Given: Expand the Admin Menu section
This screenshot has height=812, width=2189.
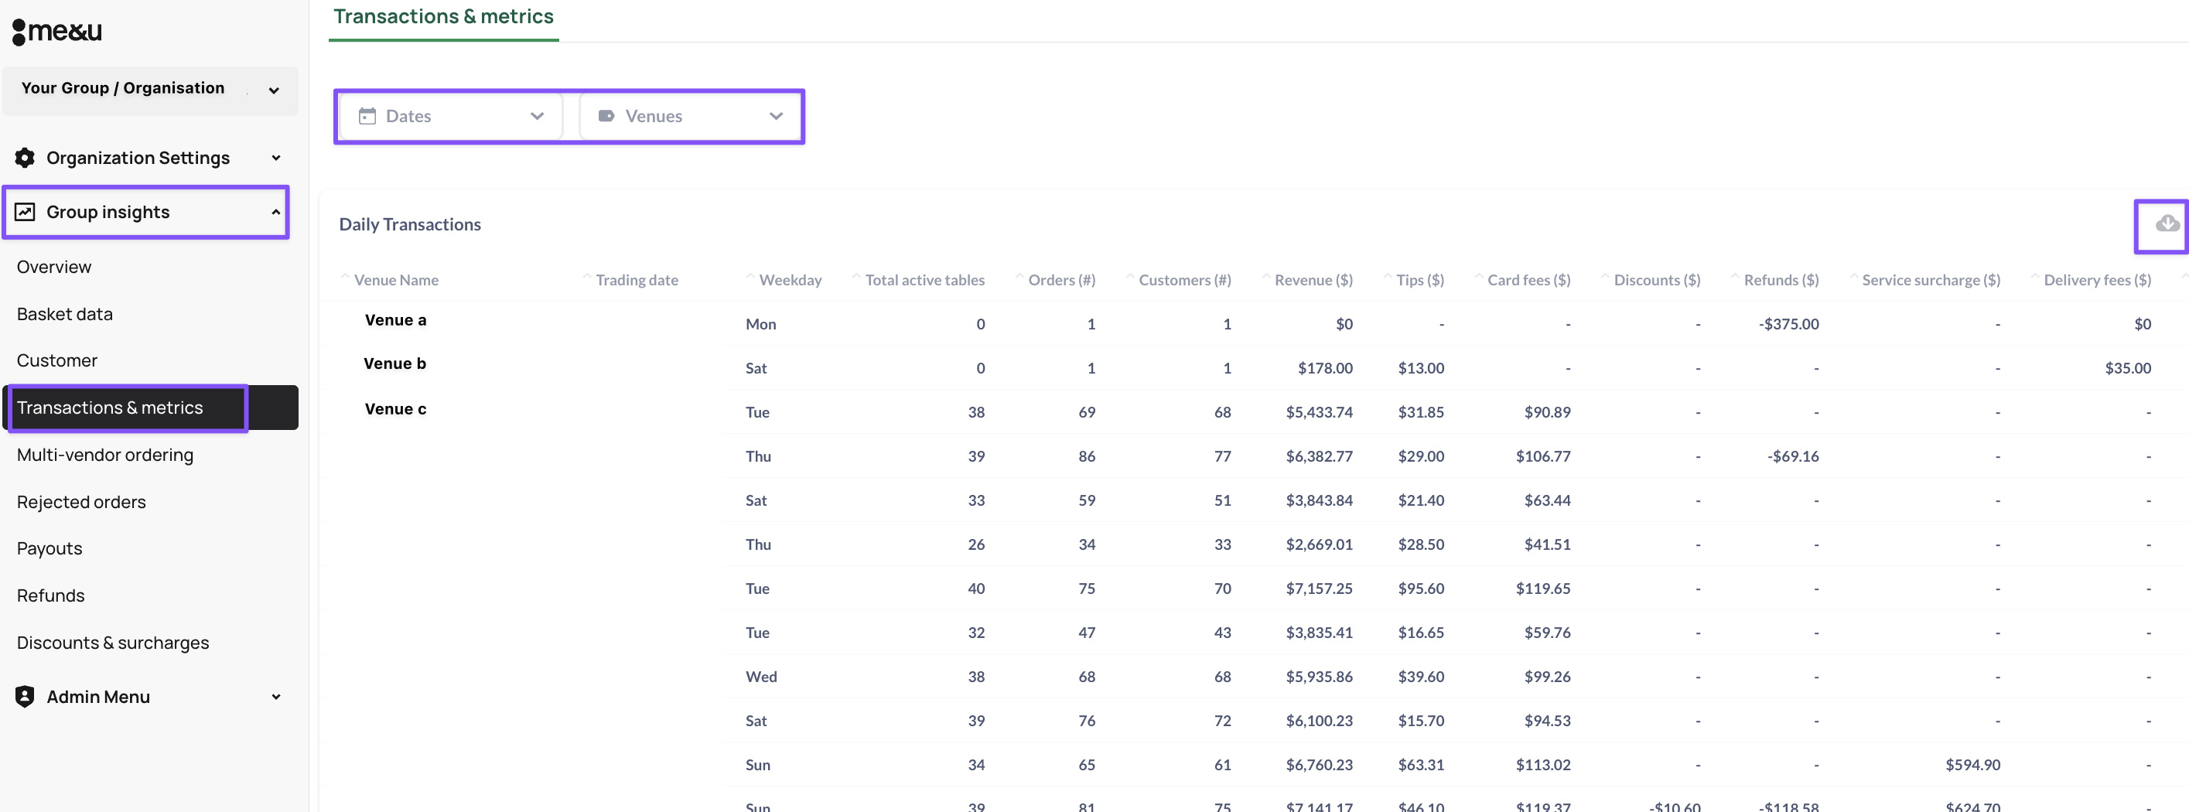Looking at the screenshot, I should pyautogui.click(x=275, y=697).
